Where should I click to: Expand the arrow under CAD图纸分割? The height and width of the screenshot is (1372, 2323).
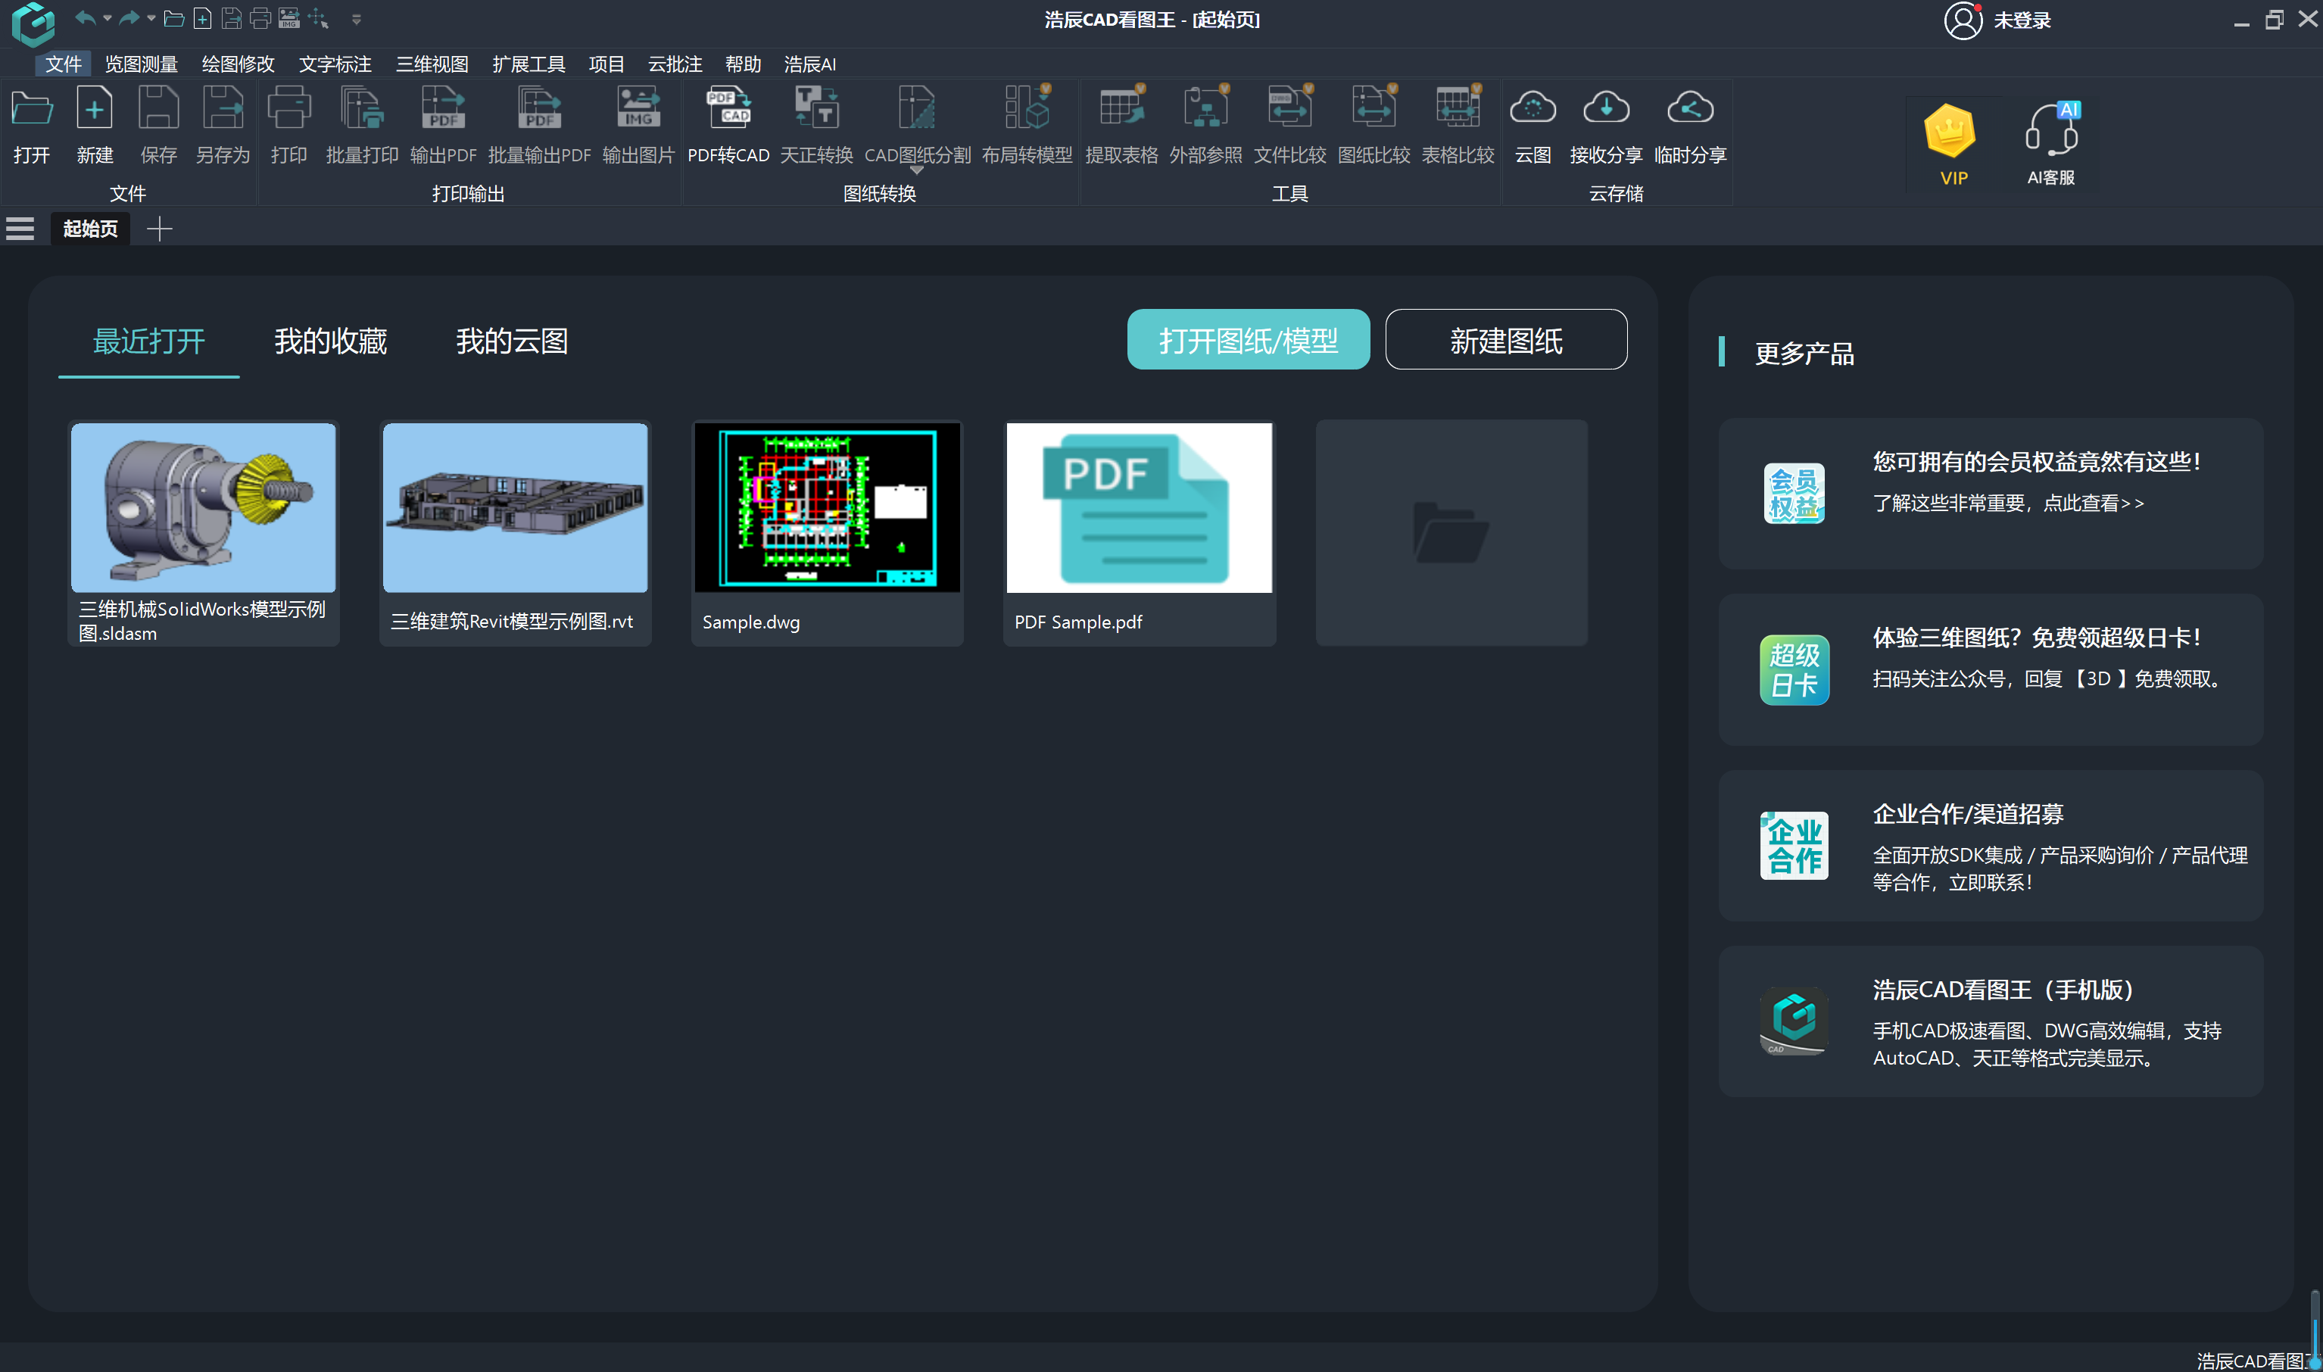[916, 171]
